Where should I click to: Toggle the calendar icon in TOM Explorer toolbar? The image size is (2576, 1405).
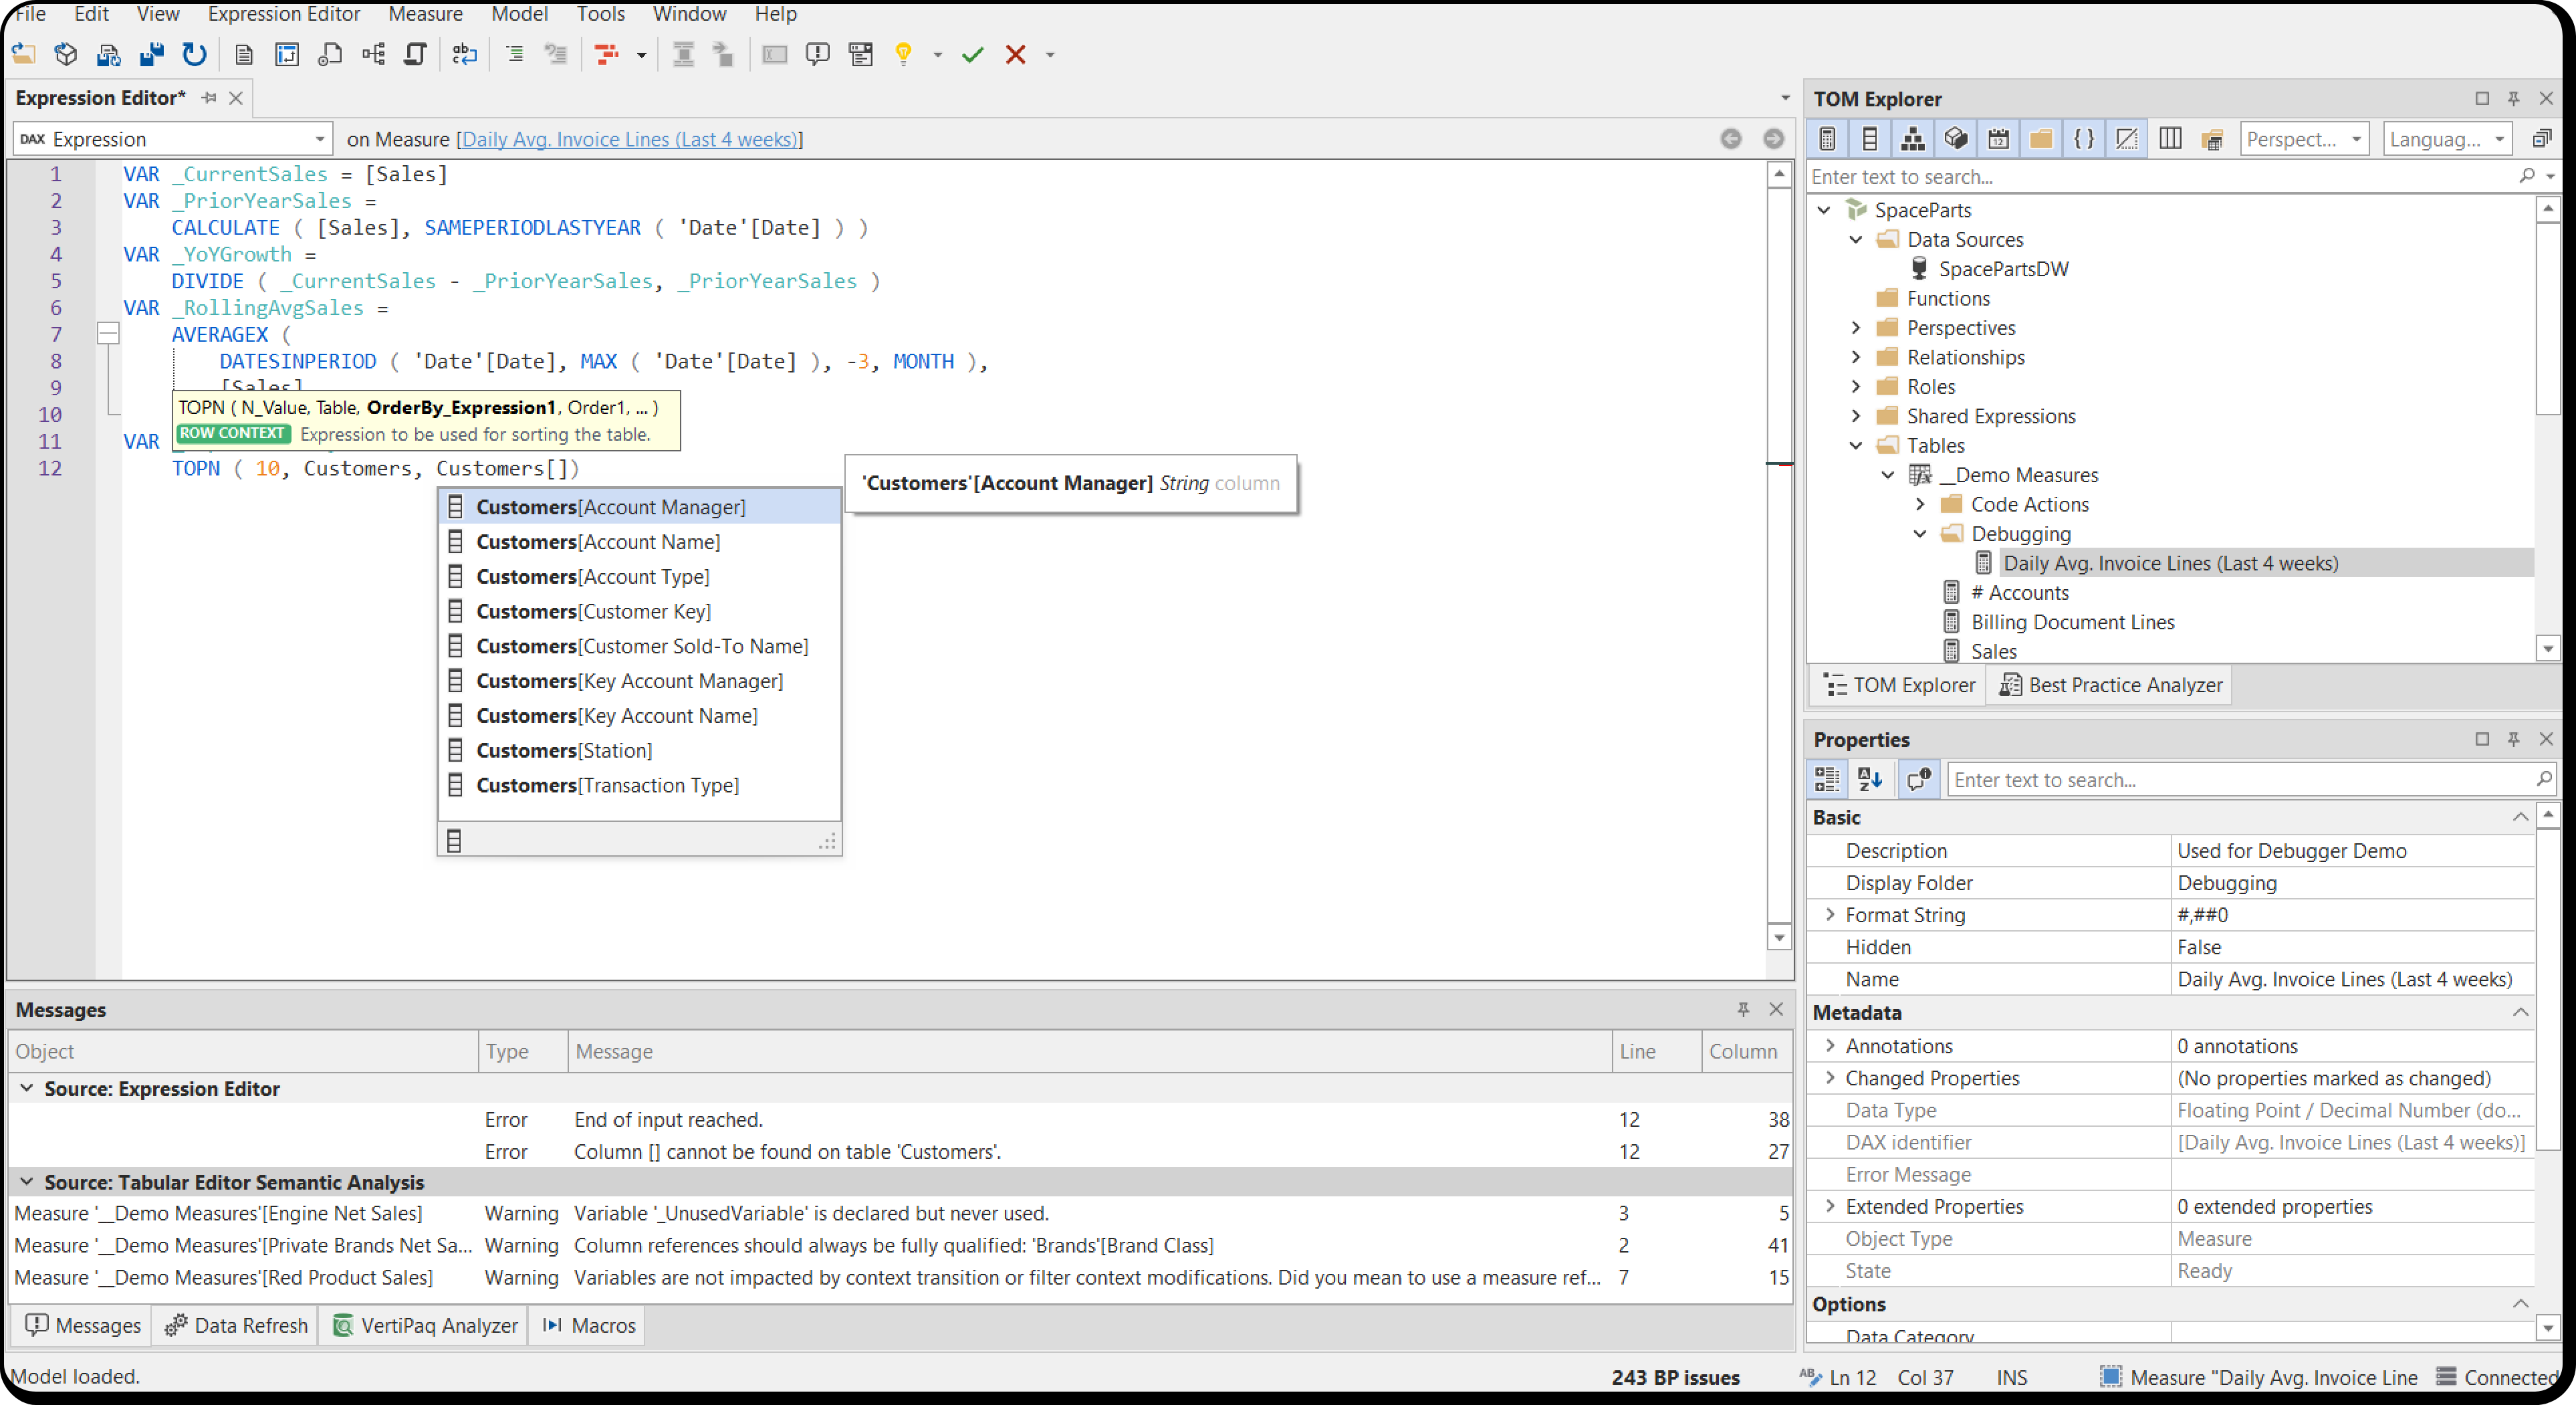pyautogui.click(x=1998, y=139)
